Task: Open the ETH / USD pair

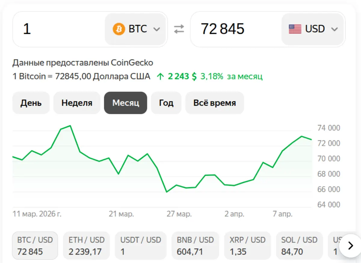Action: click(x=86, y=245)
